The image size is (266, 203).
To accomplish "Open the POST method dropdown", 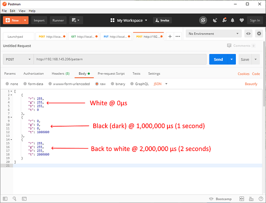I will (x=18, y=59).
